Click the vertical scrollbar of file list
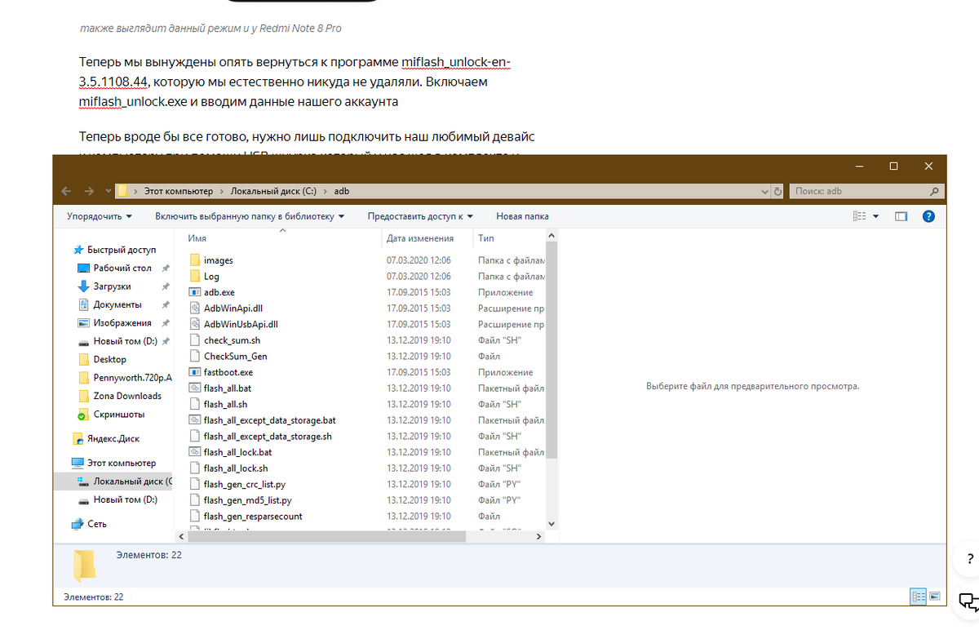 pos(551,349)
